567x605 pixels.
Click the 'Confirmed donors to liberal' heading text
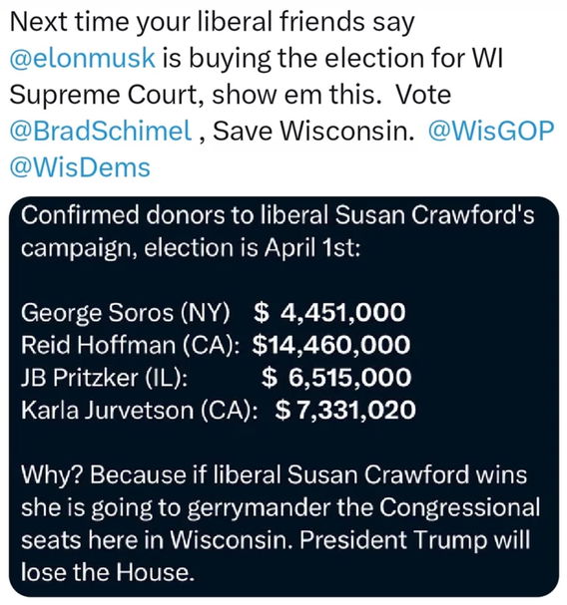pyautogui.click(x=175, y=215)
